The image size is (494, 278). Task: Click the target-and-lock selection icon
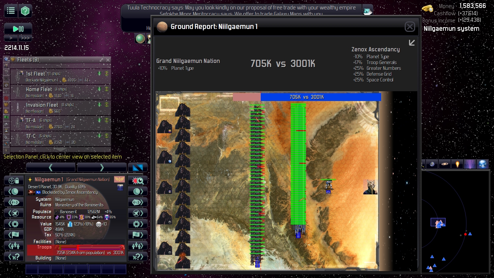click(14, 181)
